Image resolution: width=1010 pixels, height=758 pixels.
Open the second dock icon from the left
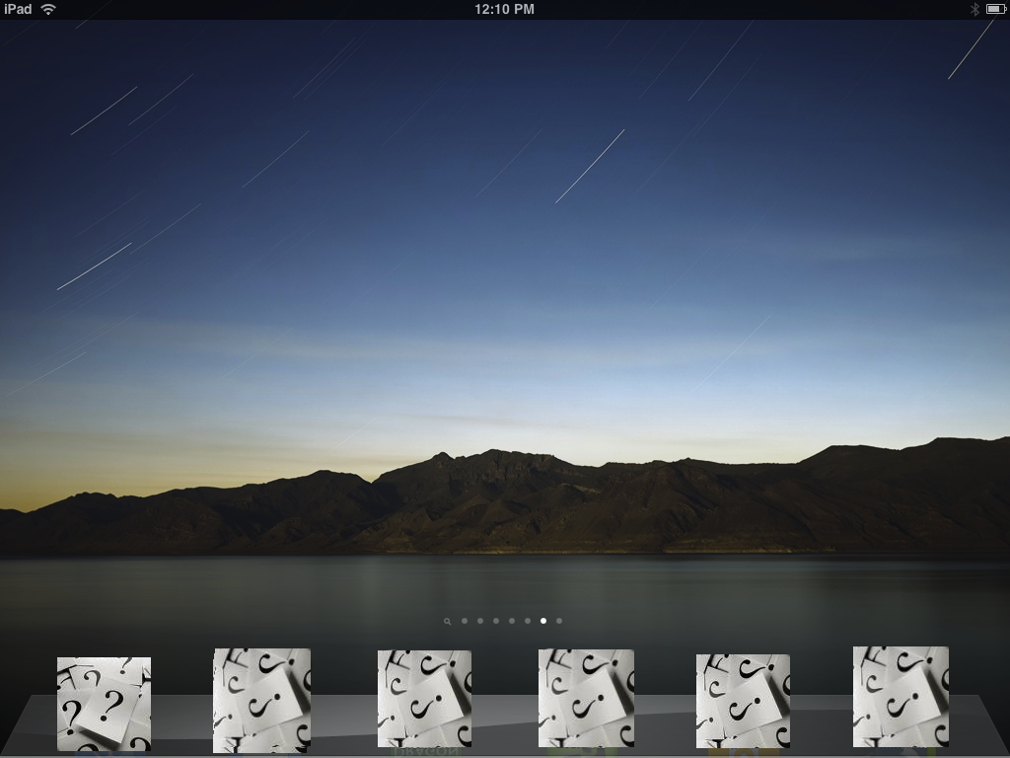(261, 701)
